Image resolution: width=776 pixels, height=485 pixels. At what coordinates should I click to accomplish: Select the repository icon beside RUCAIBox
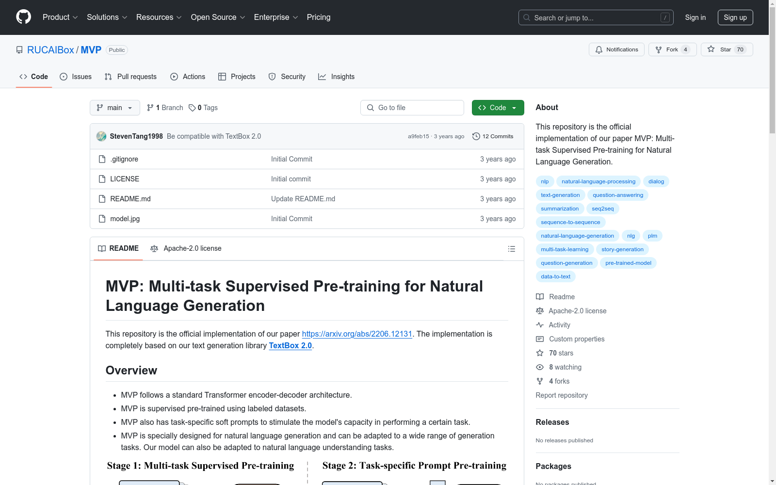click(19, 50)
